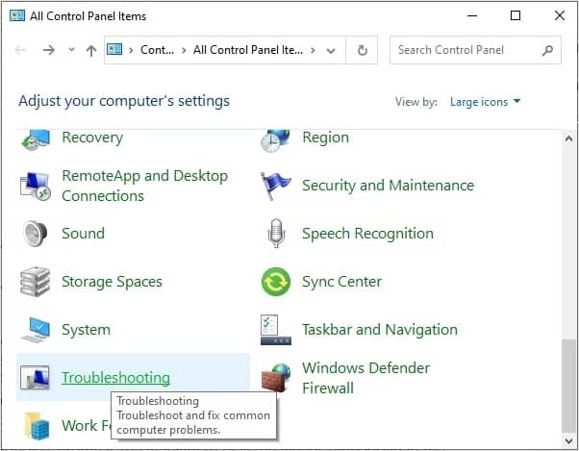Go back to previous location
Image resolution: width=579 pixels, height=451 pixels.
pos(21,49)
